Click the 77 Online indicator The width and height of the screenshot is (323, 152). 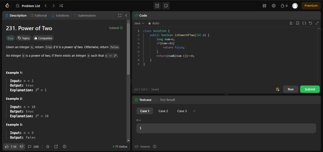[x=120, y=147]
